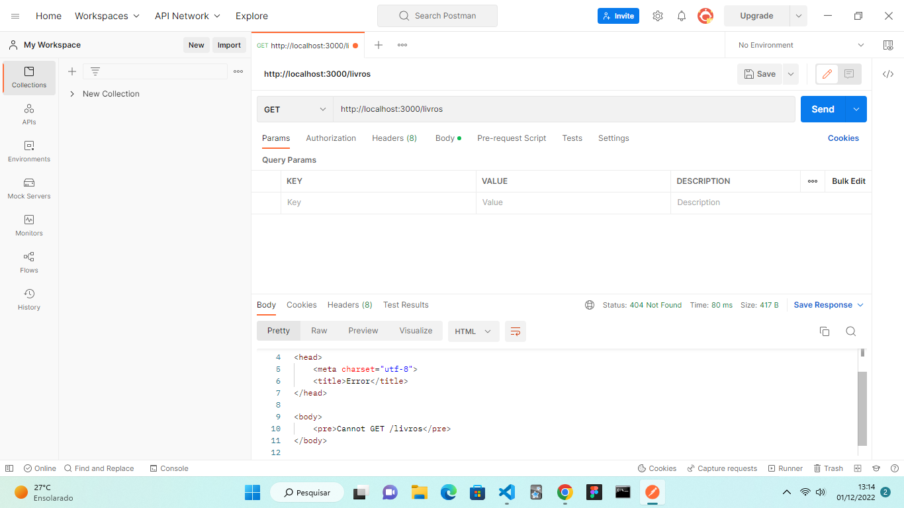Open Trash from the status bar

tap(828, 468)
